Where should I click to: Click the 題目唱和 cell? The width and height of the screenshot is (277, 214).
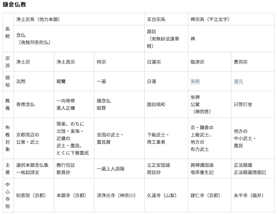[x=166, y=104]
